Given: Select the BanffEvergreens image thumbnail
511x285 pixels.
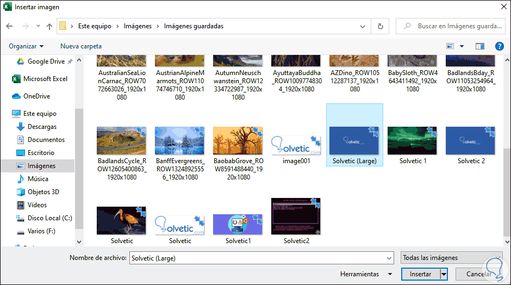Looking at the screenshot, I should pyautogui.click(x=179, y=140).
